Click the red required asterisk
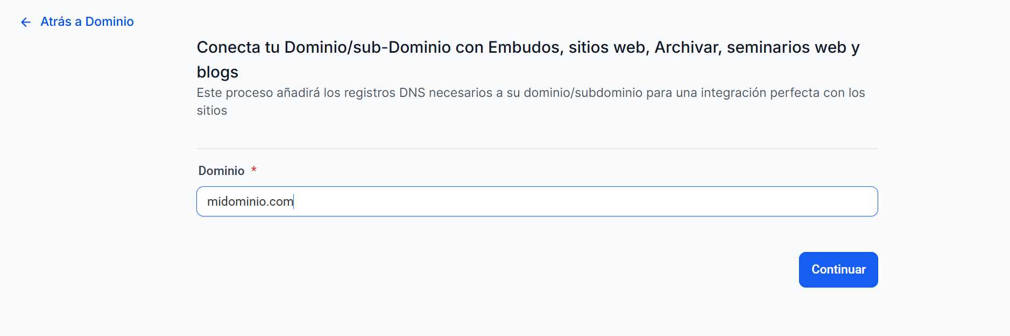Viewport: 1010px width, 336px height. click(x=254, y=170)
